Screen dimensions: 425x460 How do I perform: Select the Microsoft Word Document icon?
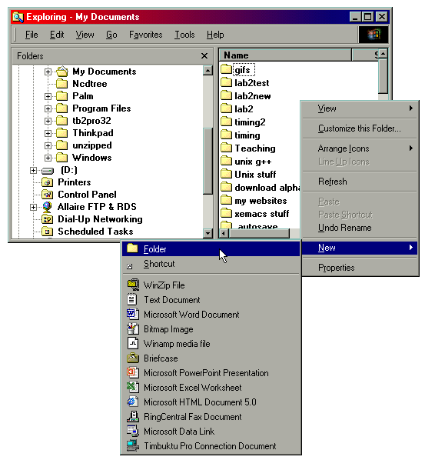[133, 314]
